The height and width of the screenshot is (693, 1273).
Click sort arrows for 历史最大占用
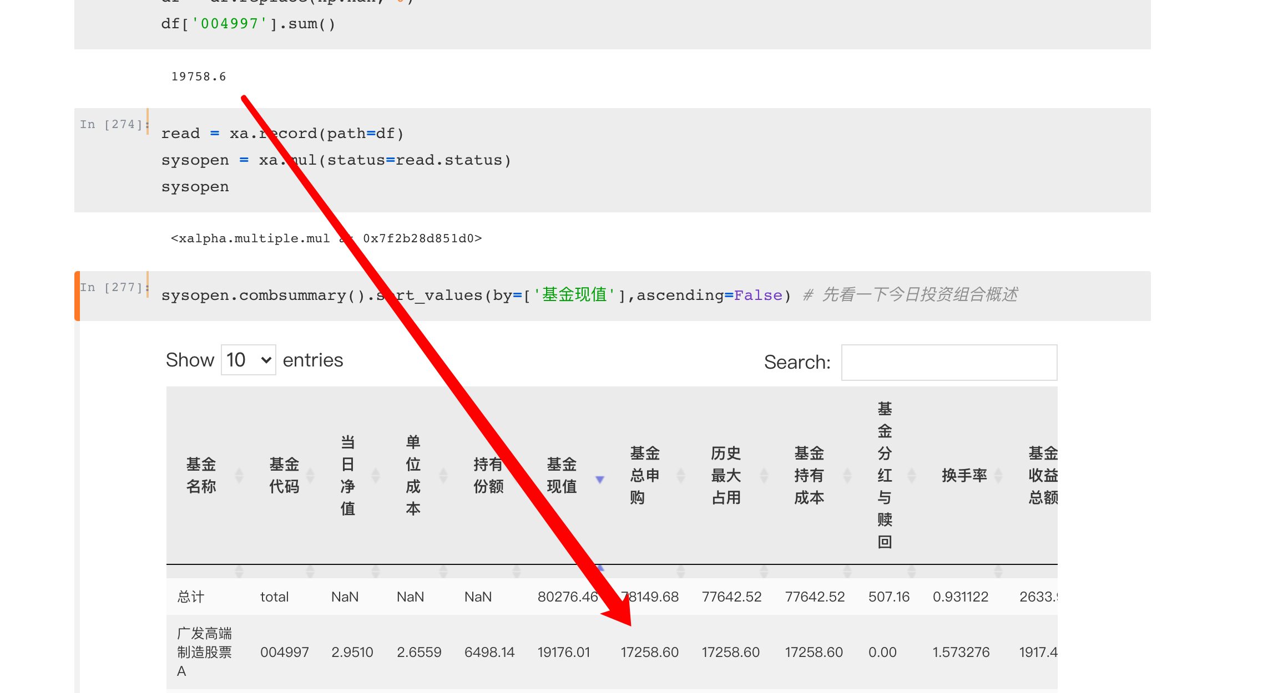tap(764, 475)
